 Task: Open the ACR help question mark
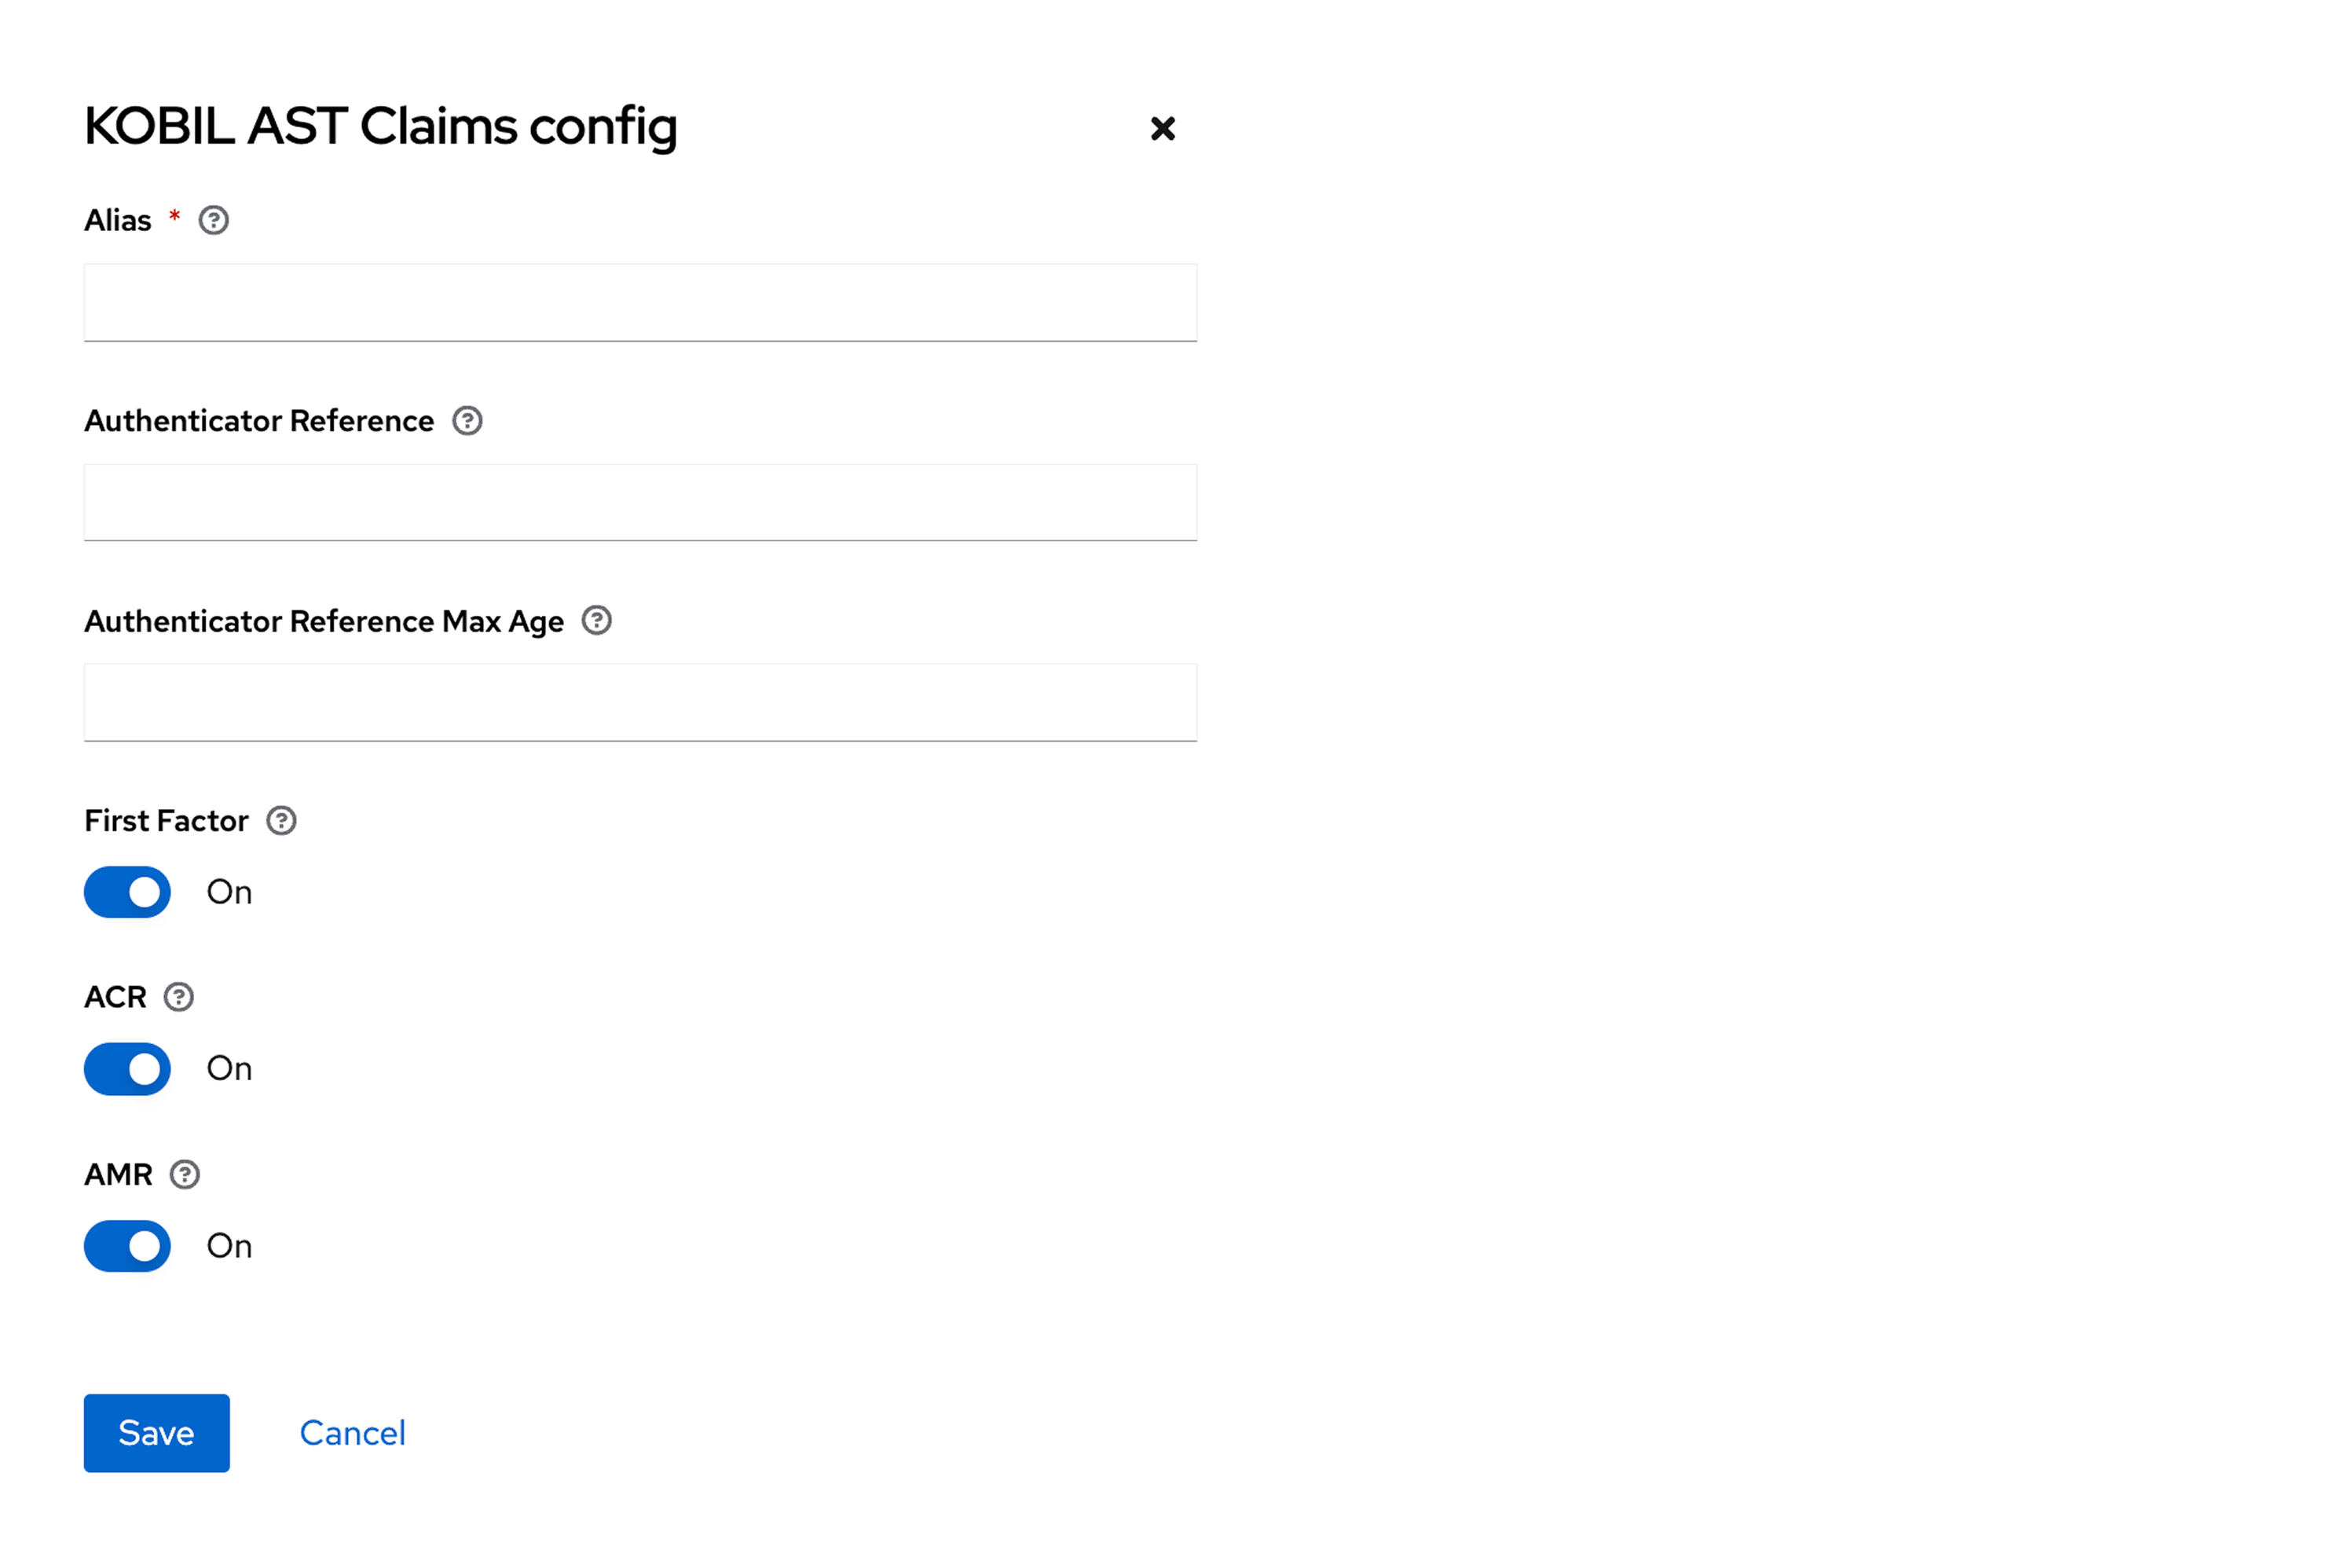coord(179,997)
